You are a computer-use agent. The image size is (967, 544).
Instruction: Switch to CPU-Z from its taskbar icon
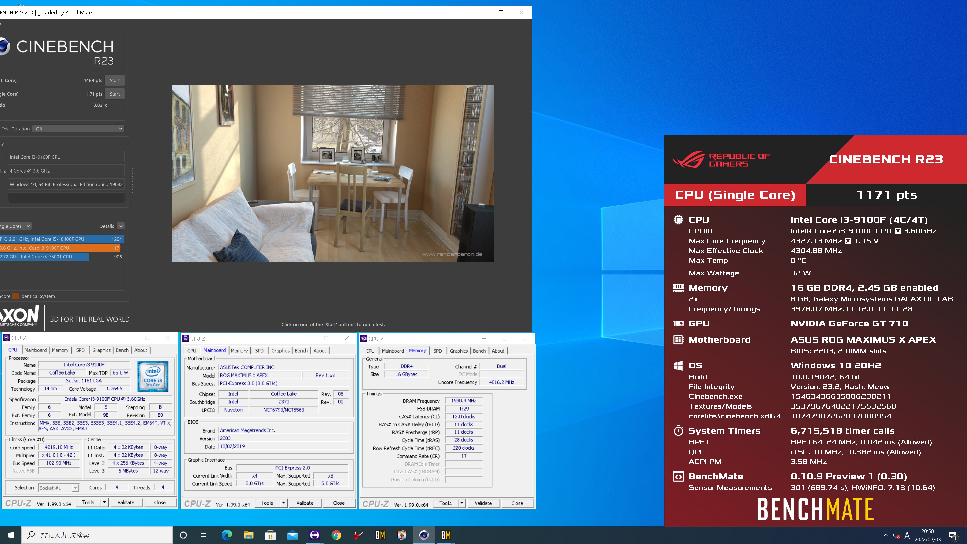(314, 535)
